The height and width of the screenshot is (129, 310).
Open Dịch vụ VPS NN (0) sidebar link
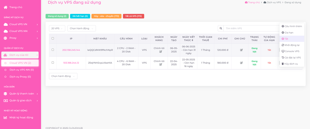(22, 70)
